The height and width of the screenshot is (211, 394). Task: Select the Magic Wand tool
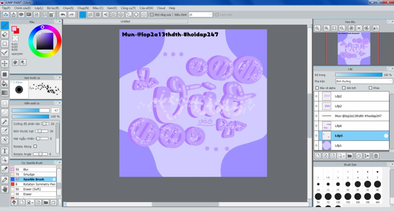[5, 122]
